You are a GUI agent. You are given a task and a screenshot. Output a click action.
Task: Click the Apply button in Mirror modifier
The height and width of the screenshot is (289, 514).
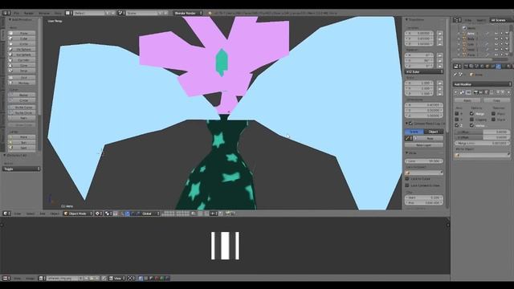pyautogui.click(x=467, y=100)
